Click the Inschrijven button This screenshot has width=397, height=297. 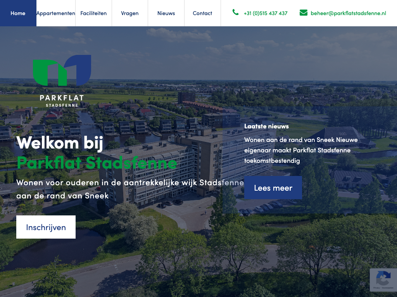(46, 227)
